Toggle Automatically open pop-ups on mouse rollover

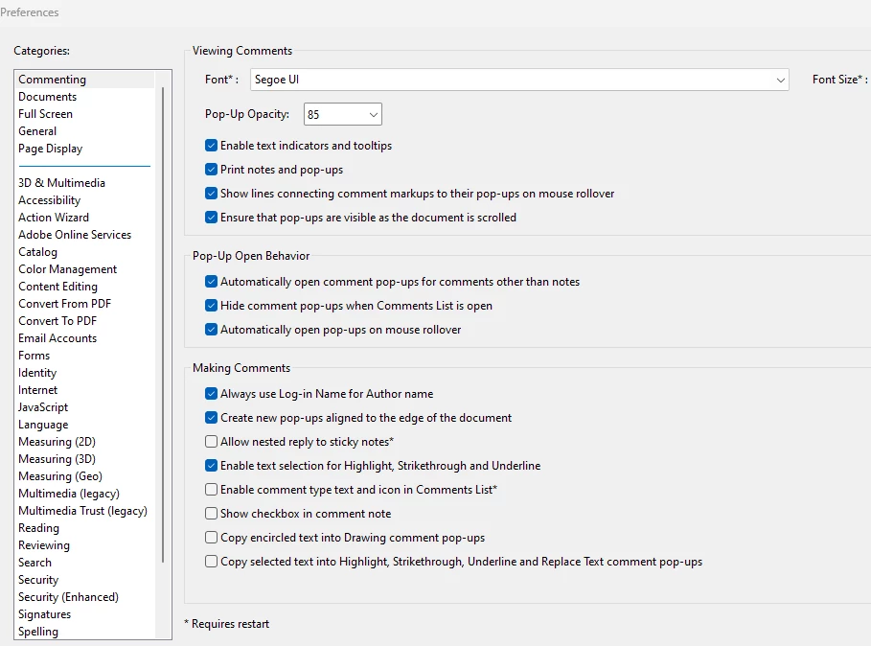click(x=211, y=330)
